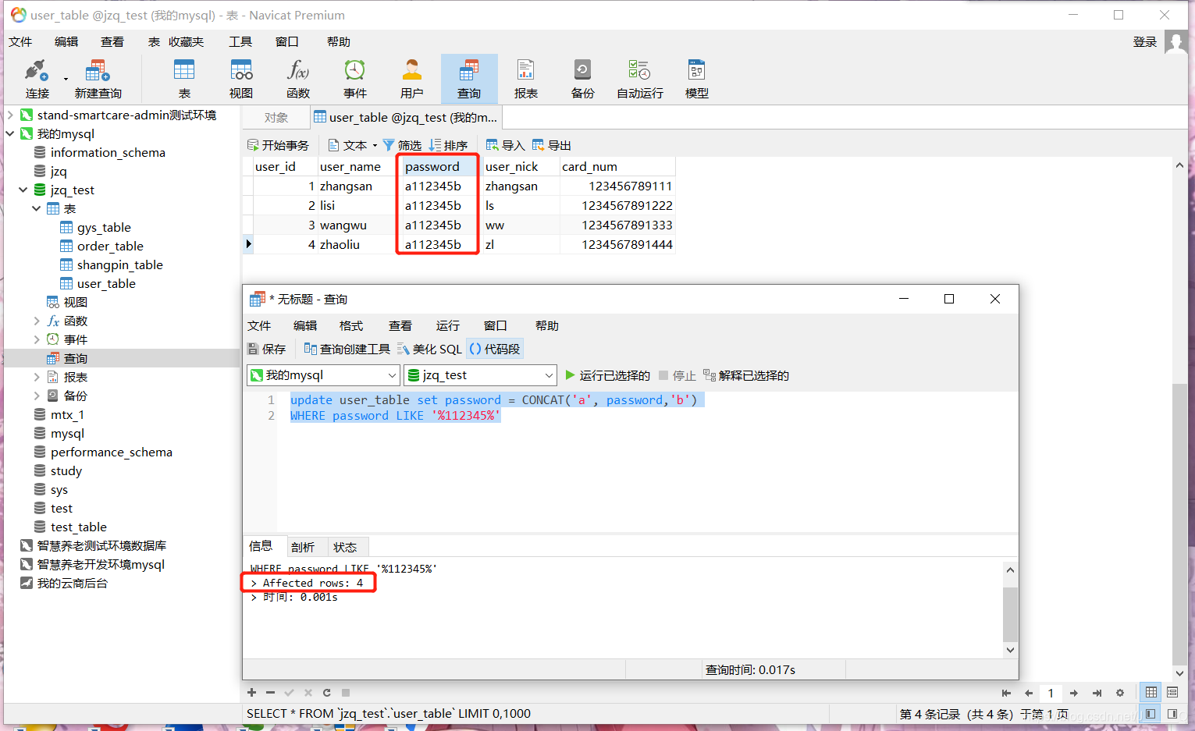Open the User toolbar icon

(x=412, y=79)
